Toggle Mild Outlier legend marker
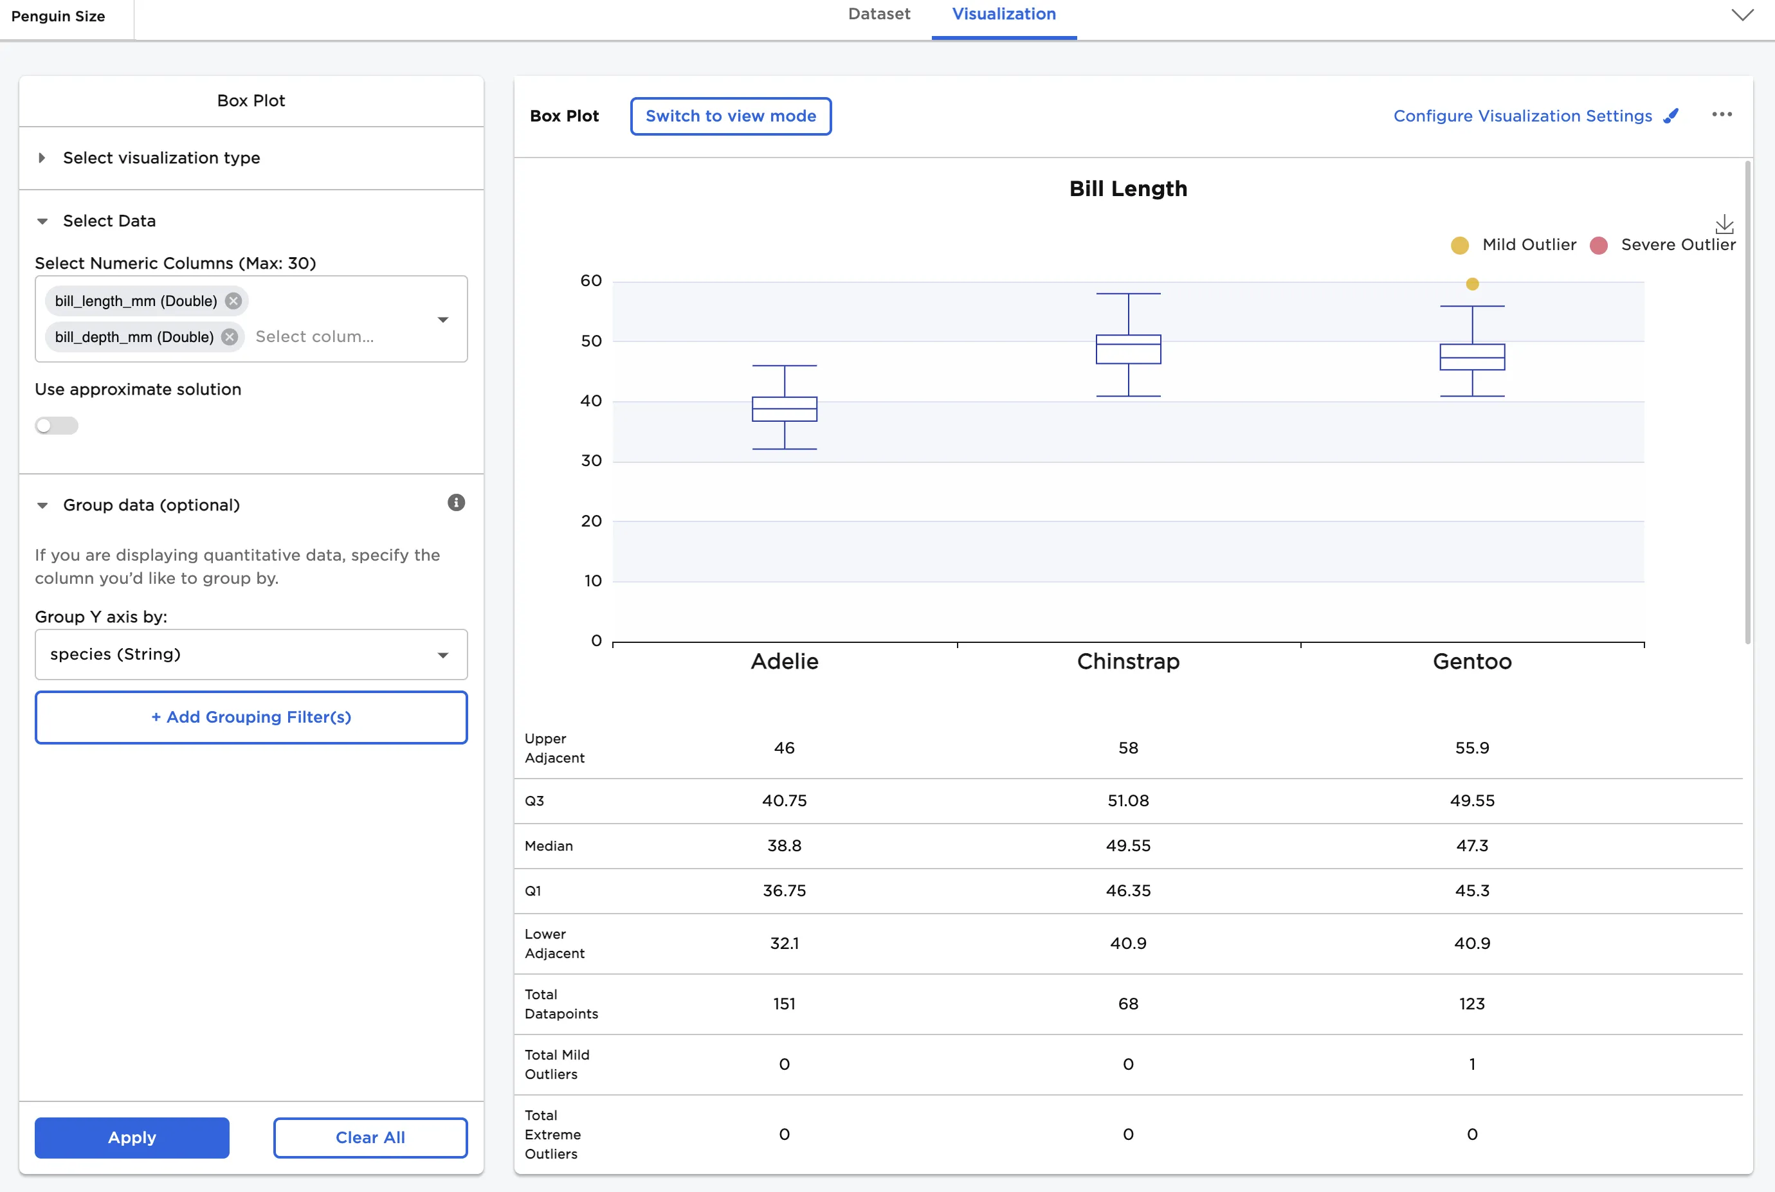Viewport: 1775px width, 1192px height. click(1459, 245)
